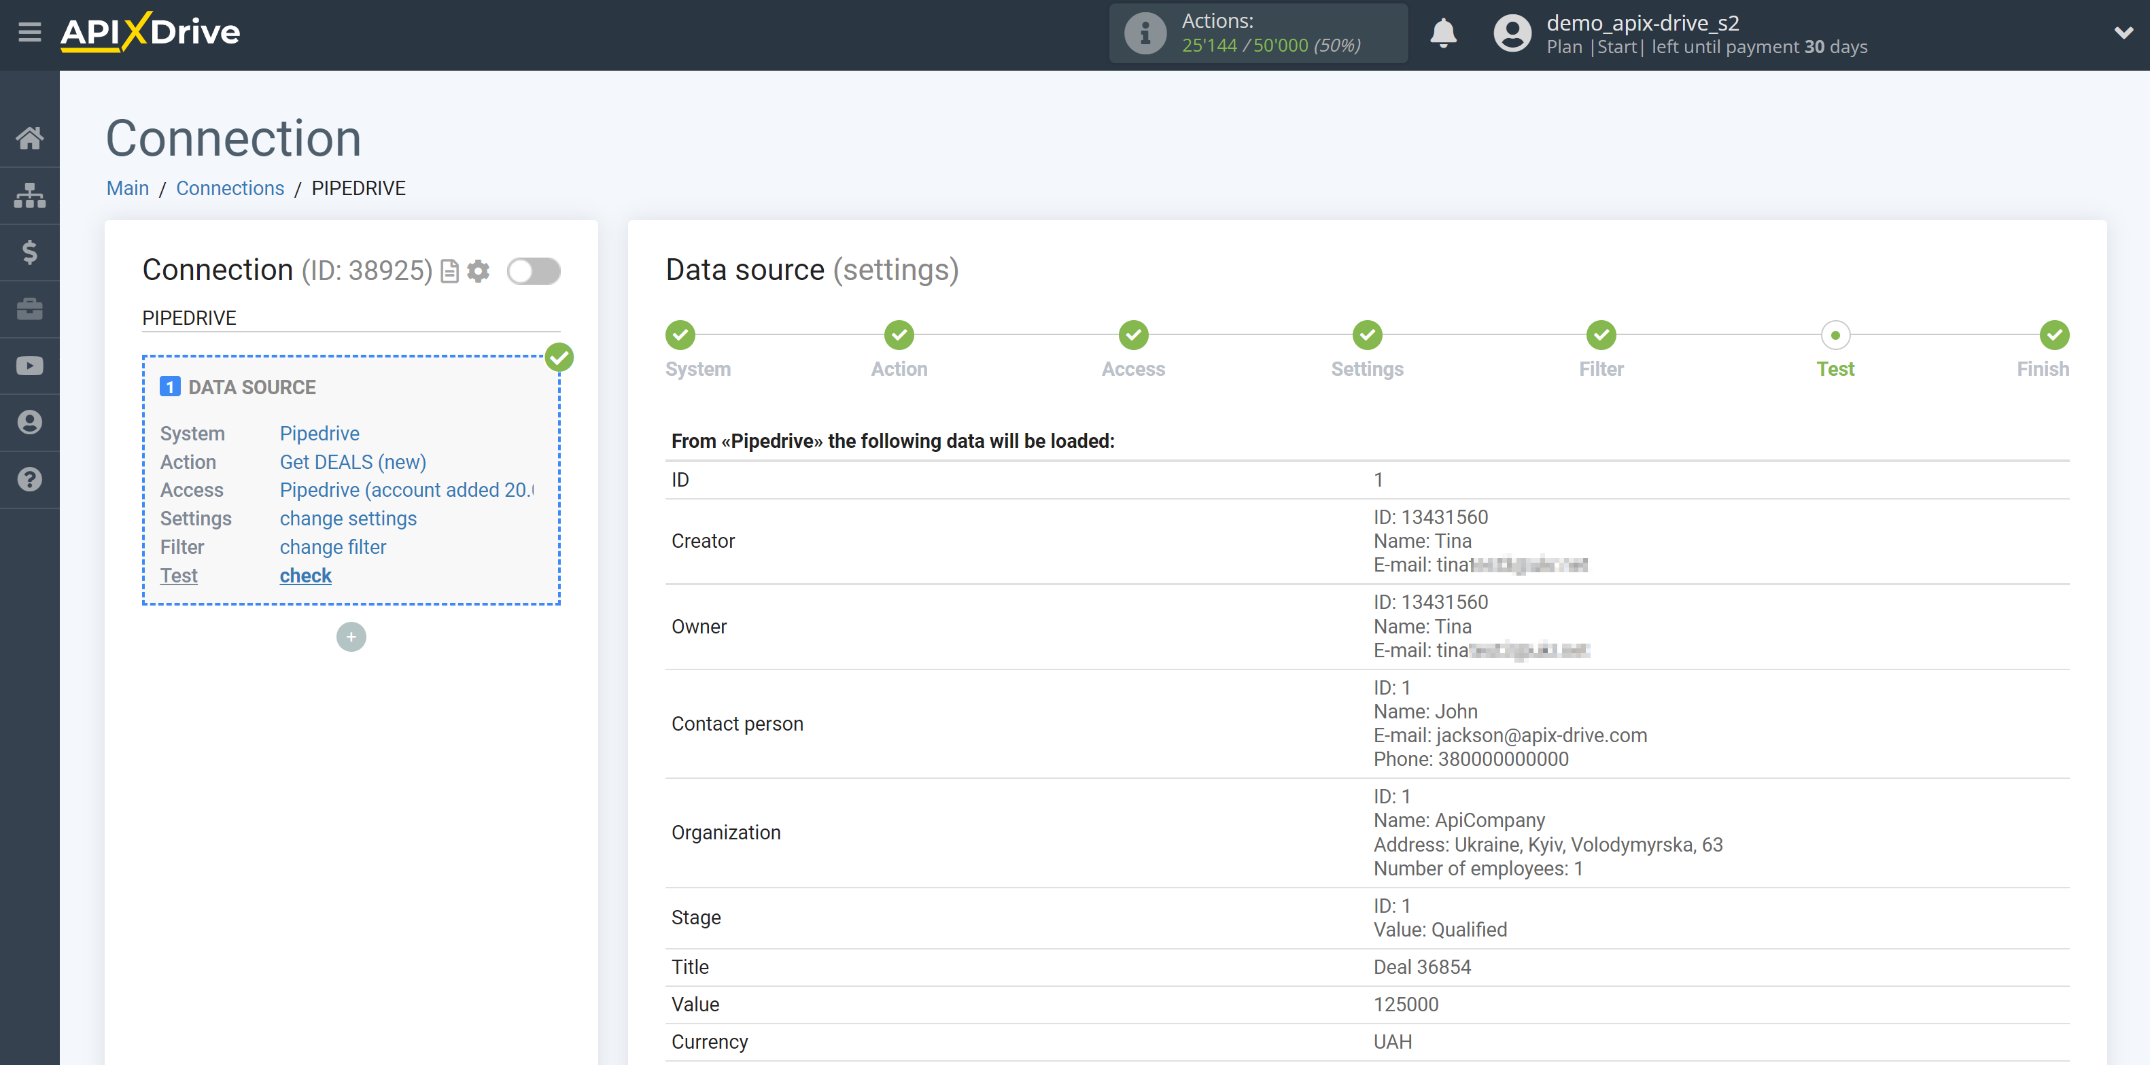Click the add new data source button

(351, 635)
